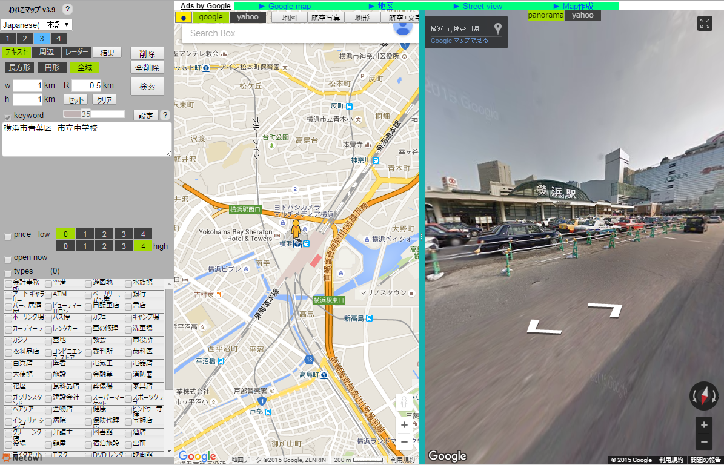Check the 図書館 type checkbox
This screenshot has height=465, width=724.
(x=88, y=433)
